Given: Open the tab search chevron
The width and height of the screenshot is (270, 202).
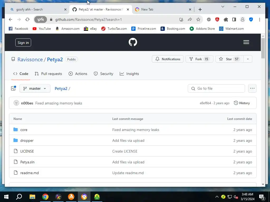Looking at the screenshot, I should point(223,7).
